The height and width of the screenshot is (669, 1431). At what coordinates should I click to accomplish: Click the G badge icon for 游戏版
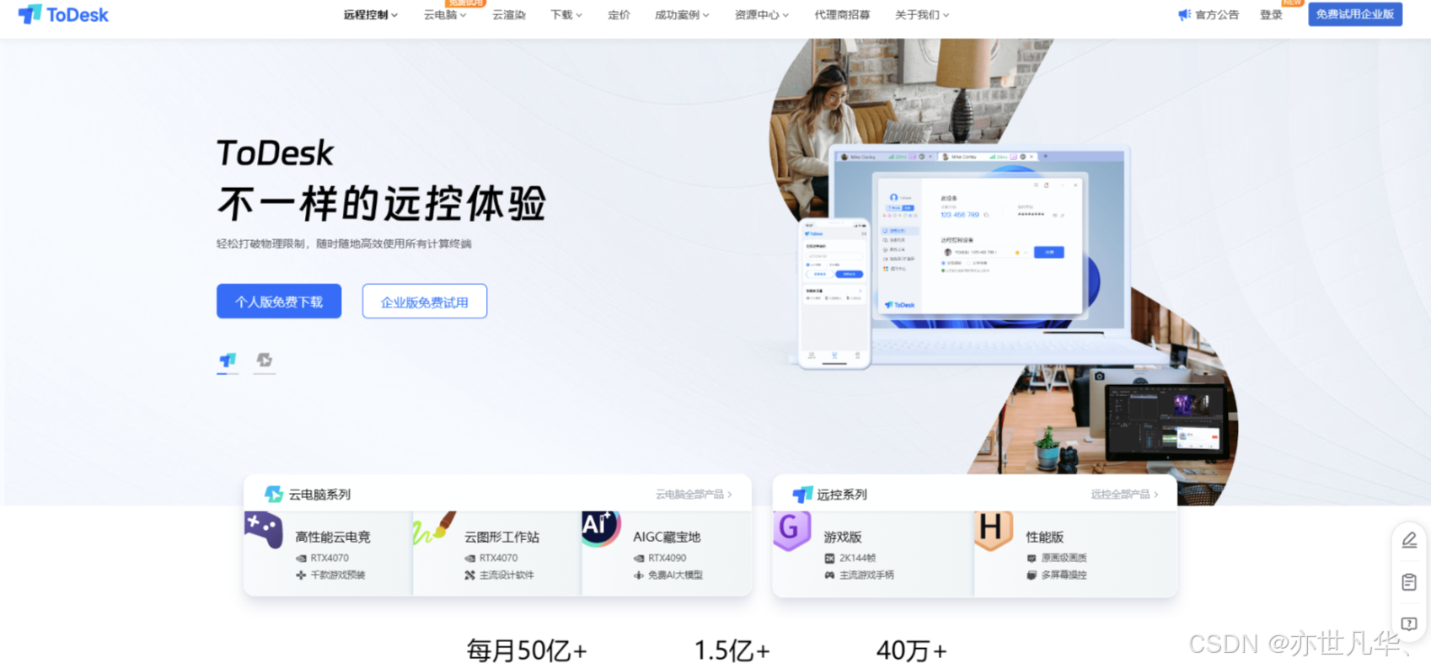click(x=792, y=530)
